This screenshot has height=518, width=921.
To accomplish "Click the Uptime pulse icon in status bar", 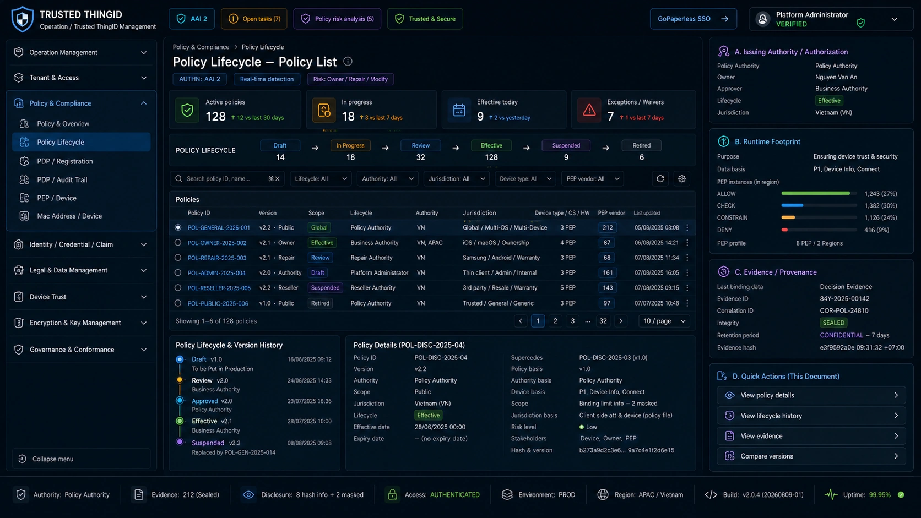I will coord(831,495).
